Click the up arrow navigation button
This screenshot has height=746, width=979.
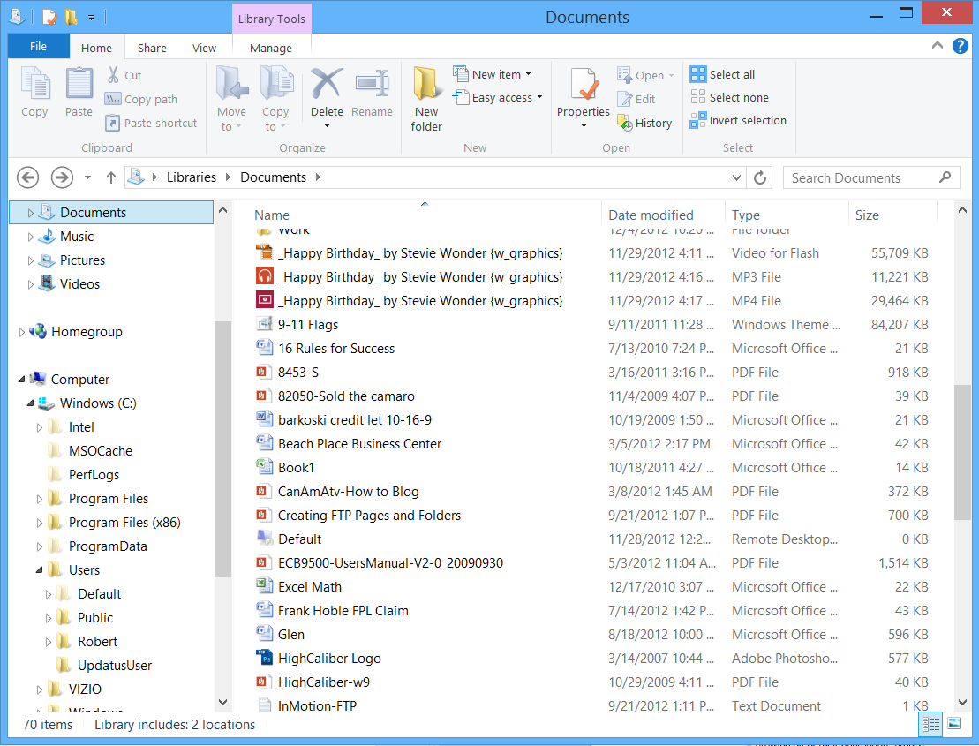click(x=111, y=177)
